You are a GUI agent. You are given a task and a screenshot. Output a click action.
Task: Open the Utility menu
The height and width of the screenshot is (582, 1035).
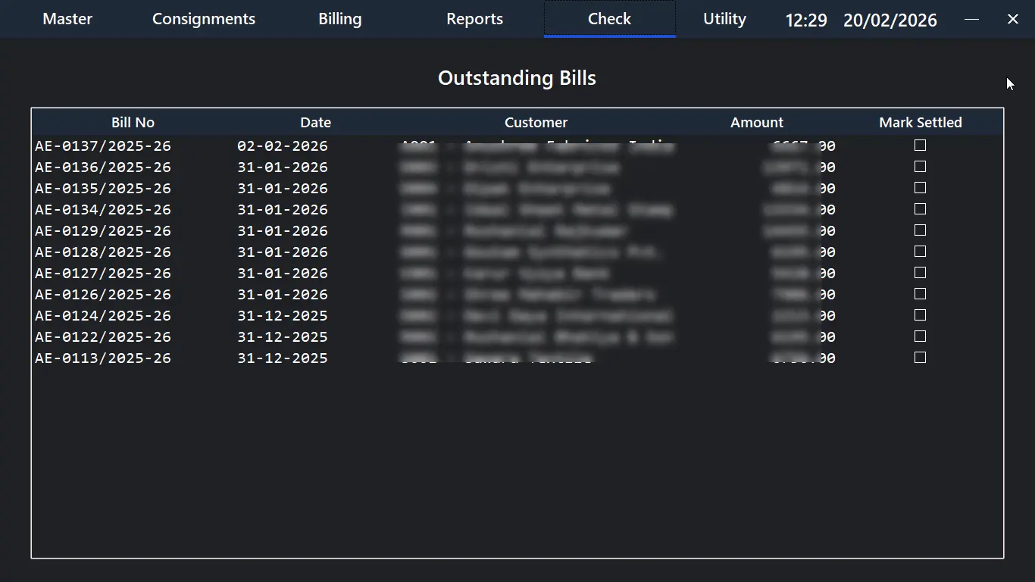click(x=724, y=19)
